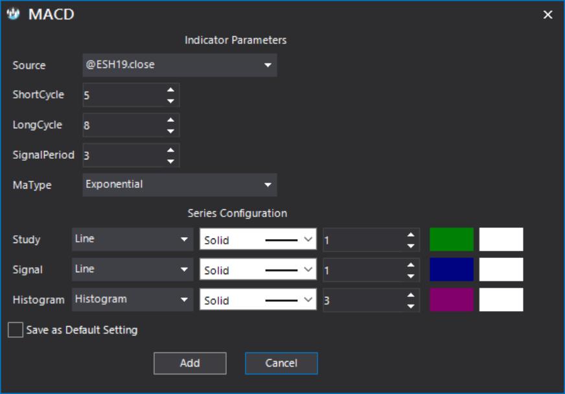Open the Signal series type Line dropdown
Screen dimensions: 565x394
[x=133, y=270]
